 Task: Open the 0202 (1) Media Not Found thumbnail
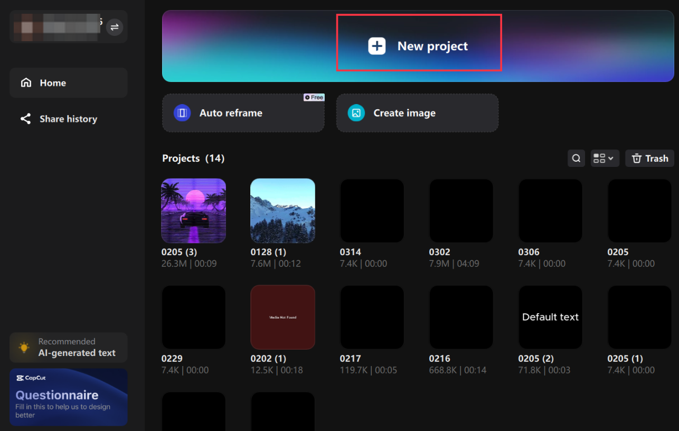pos(282,317)
